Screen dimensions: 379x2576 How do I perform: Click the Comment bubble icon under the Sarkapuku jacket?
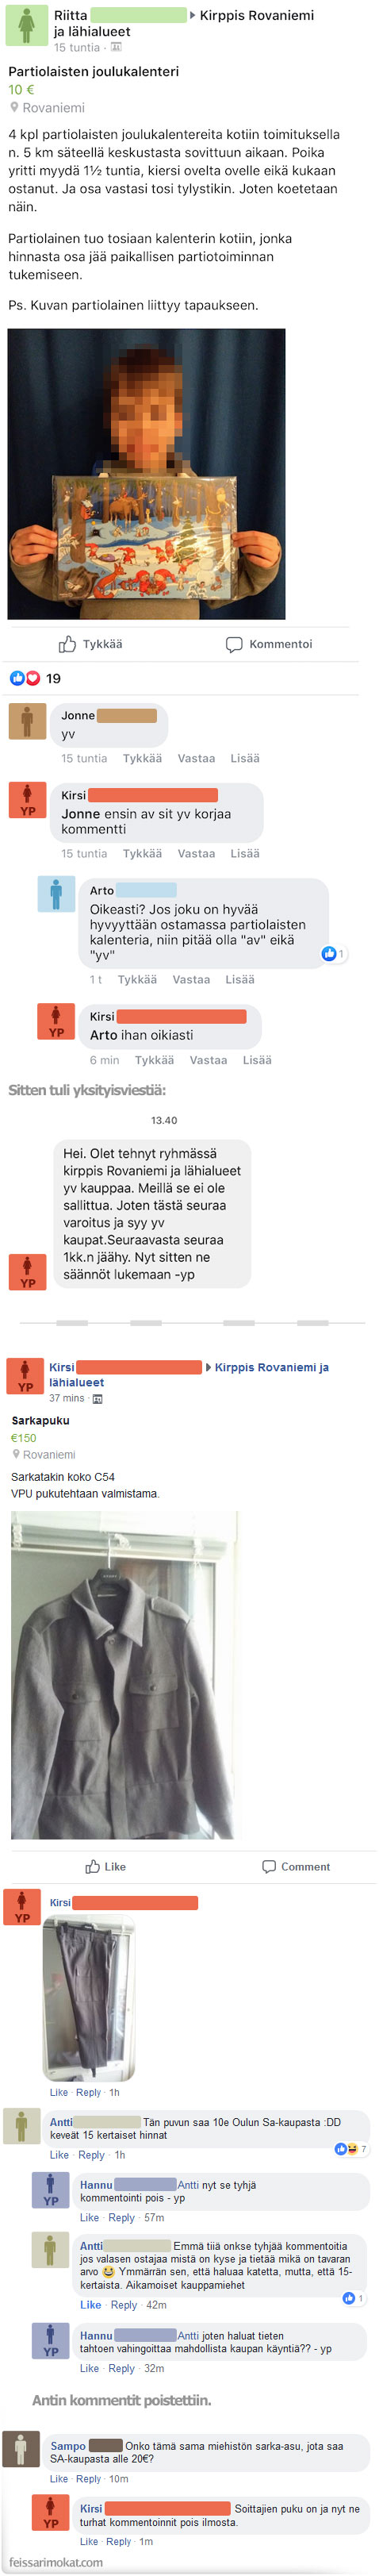pos(269,1866)
